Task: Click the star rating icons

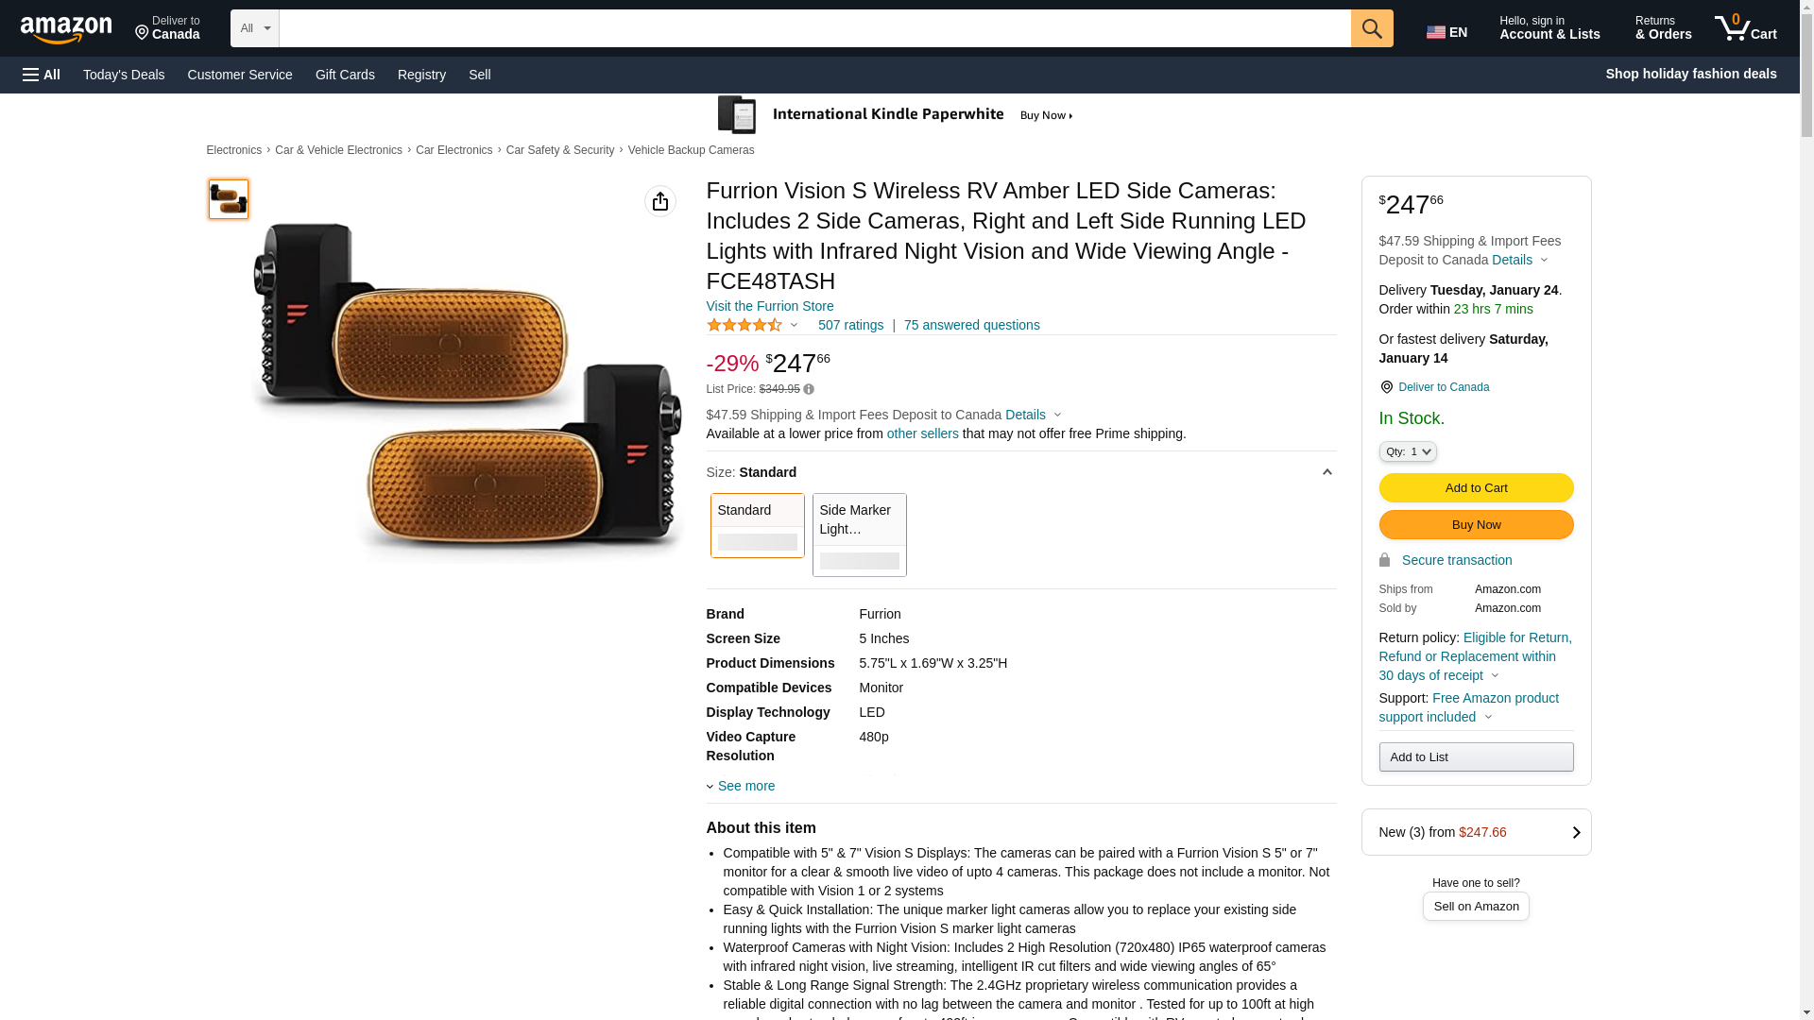Action: coord(744,325)
